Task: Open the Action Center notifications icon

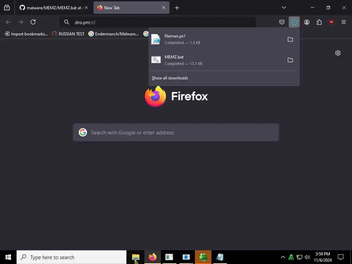Action: [341, 257]
